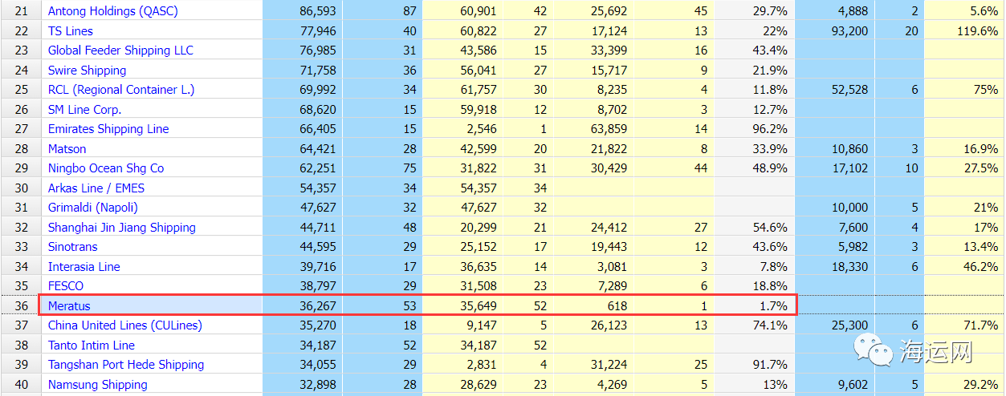1006x396 pixels.
Task: Click the FESCO link
Action: (x=66, y=286)
